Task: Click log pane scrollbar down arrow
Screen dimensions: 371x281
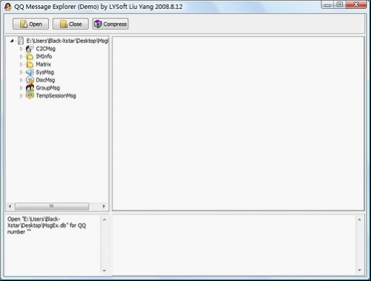Action: point(104,271)
